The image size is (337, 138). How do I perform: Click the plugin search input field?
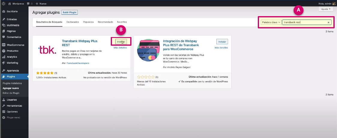307,22
